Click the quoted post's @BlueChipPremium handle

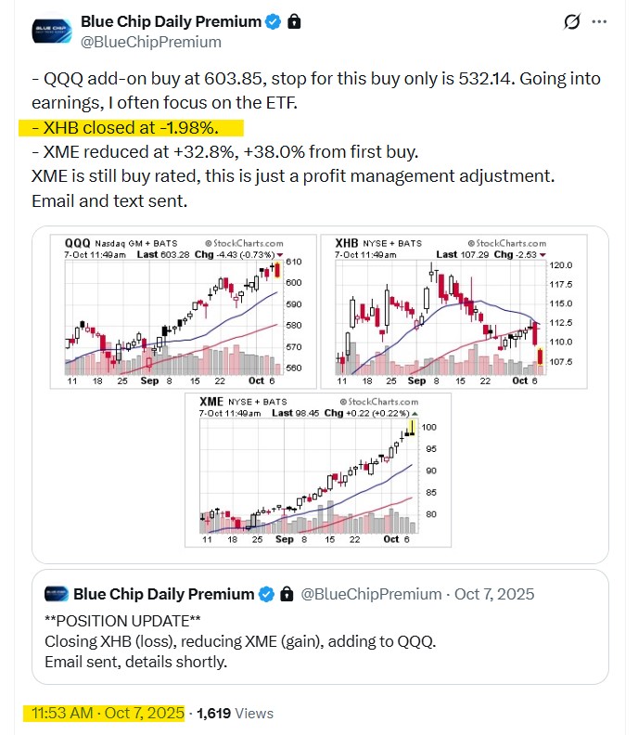[372, 594]
